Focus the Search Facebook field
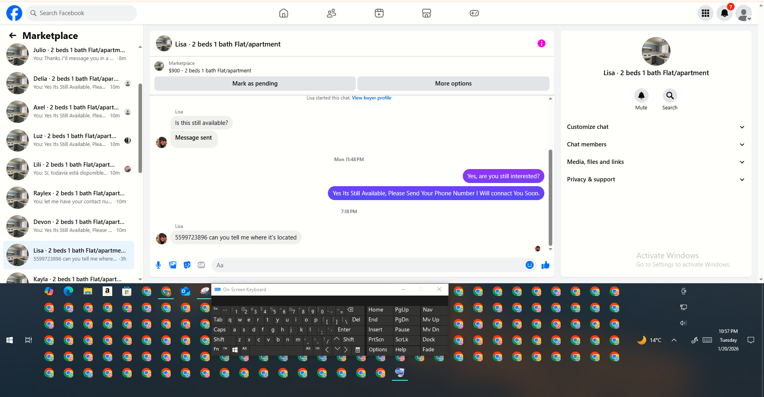Screen dimensions: 764x397 (82, 13)
